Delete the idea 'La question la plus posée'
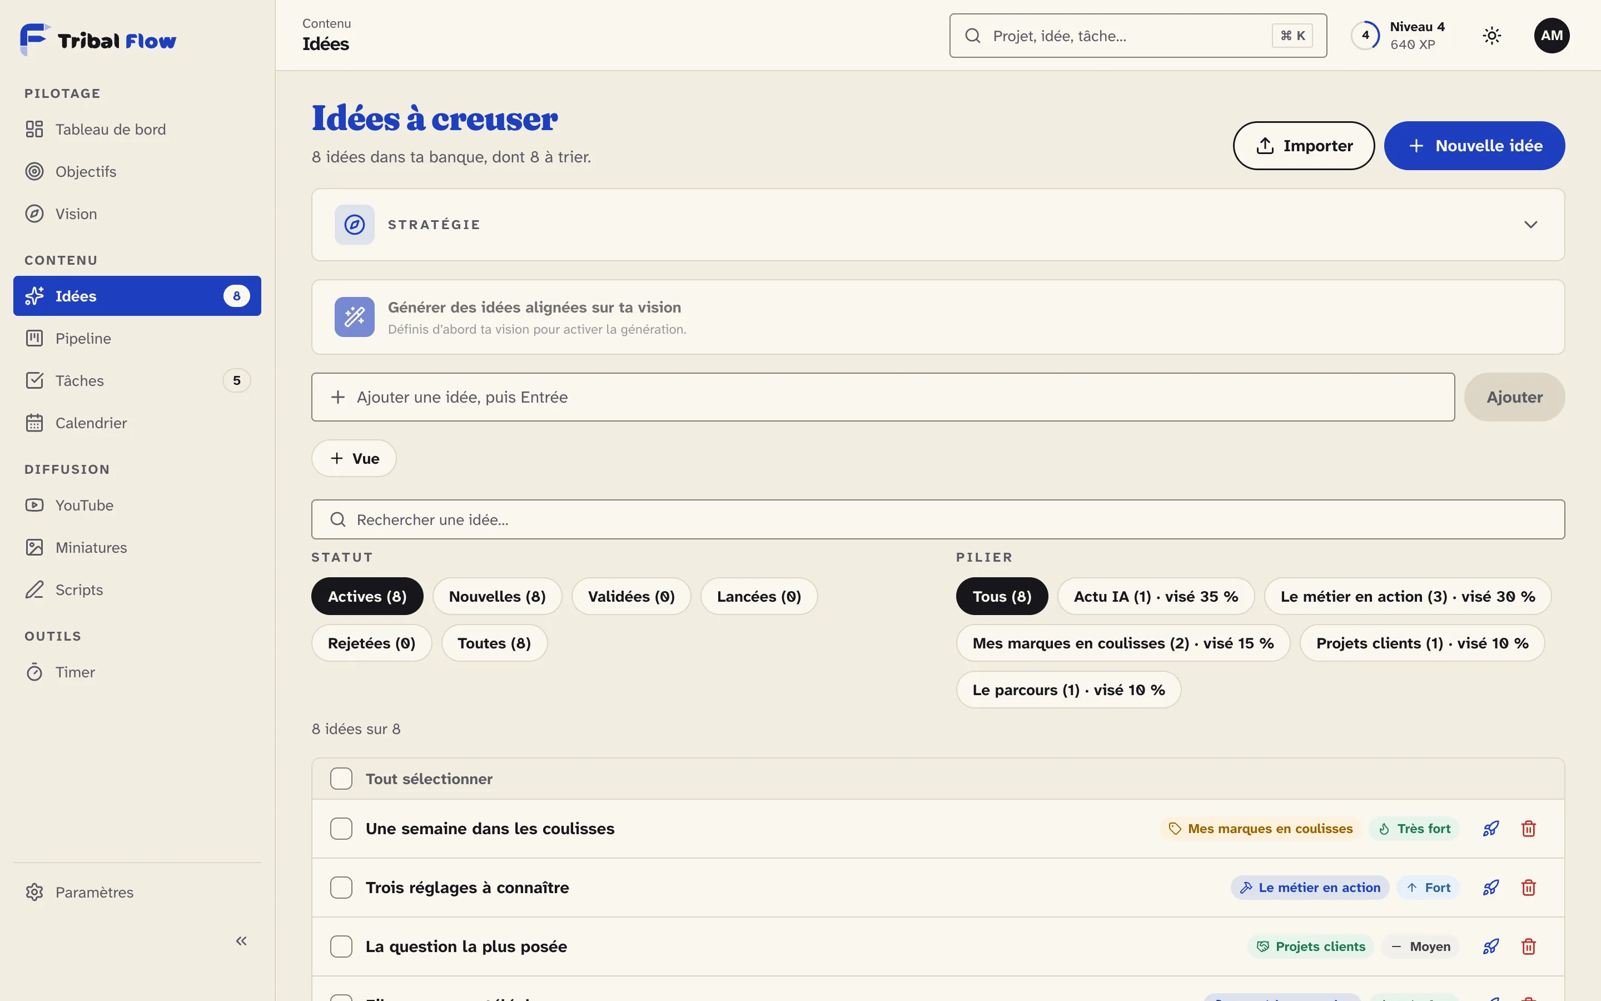This screenshot has width=1601, height=1001. (1528, 947)
